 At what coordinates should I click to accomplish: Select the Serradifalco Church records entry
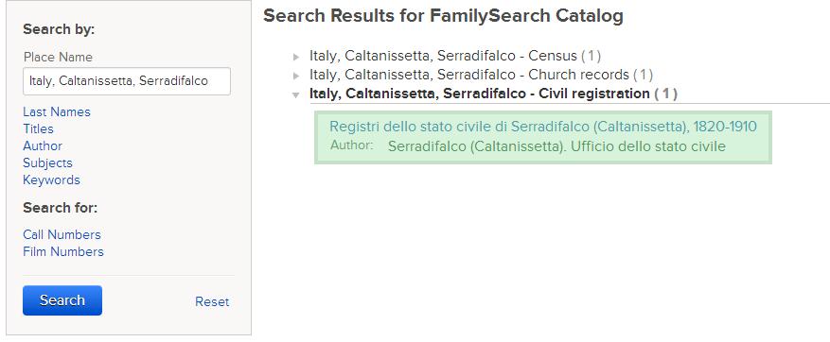(x=481, y=75)
